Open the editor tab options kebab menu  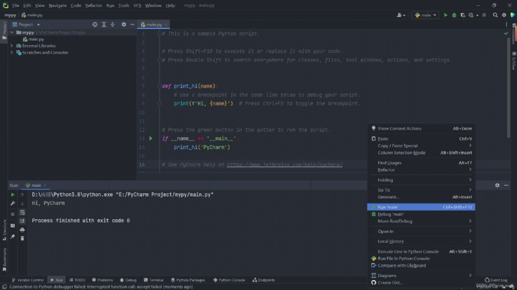[507, 24]
